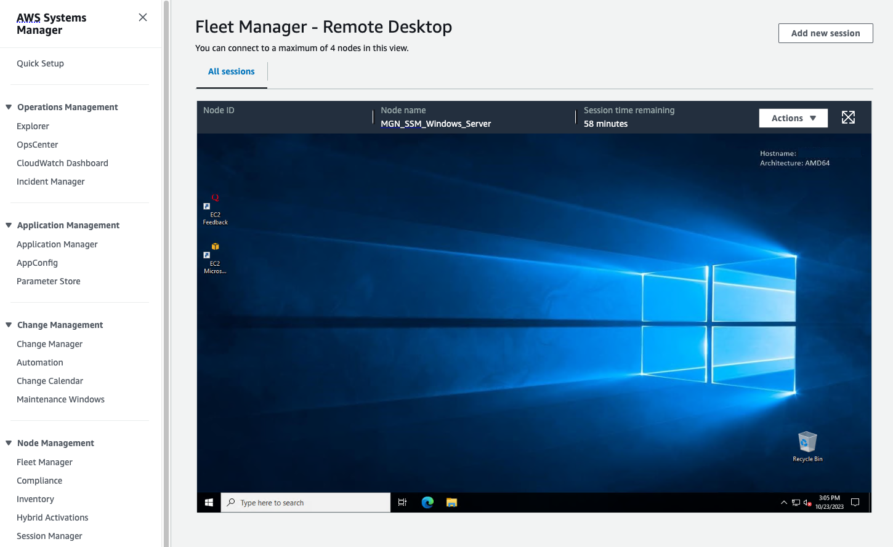Open Parameter Store from the navigation pane
This screenshot has width=893, height=547.
pyautogui.click(x=48, y=281)
